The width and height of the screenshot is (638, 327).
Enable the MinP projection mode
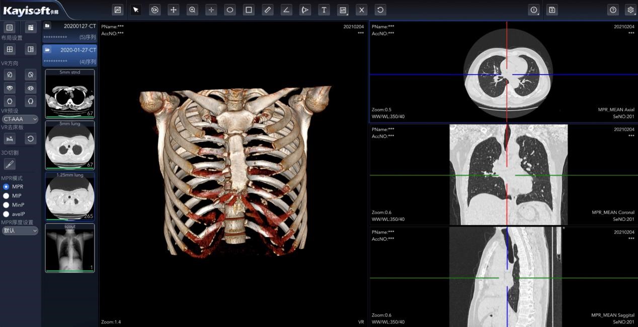[x=6, y=205]
